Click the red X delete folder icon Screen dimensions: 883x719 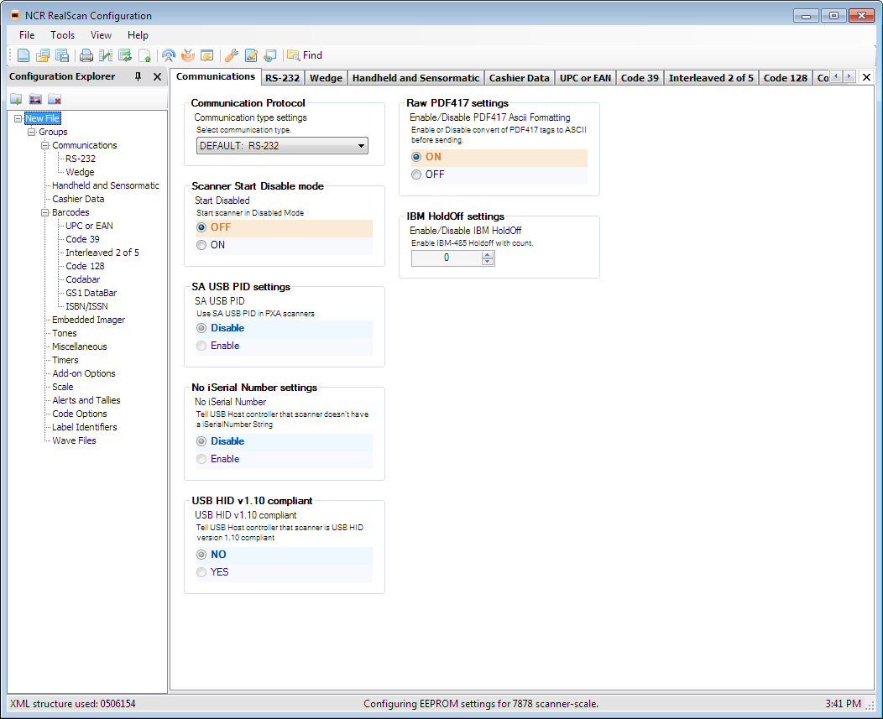pyautogui.click(x=55, y=99)
